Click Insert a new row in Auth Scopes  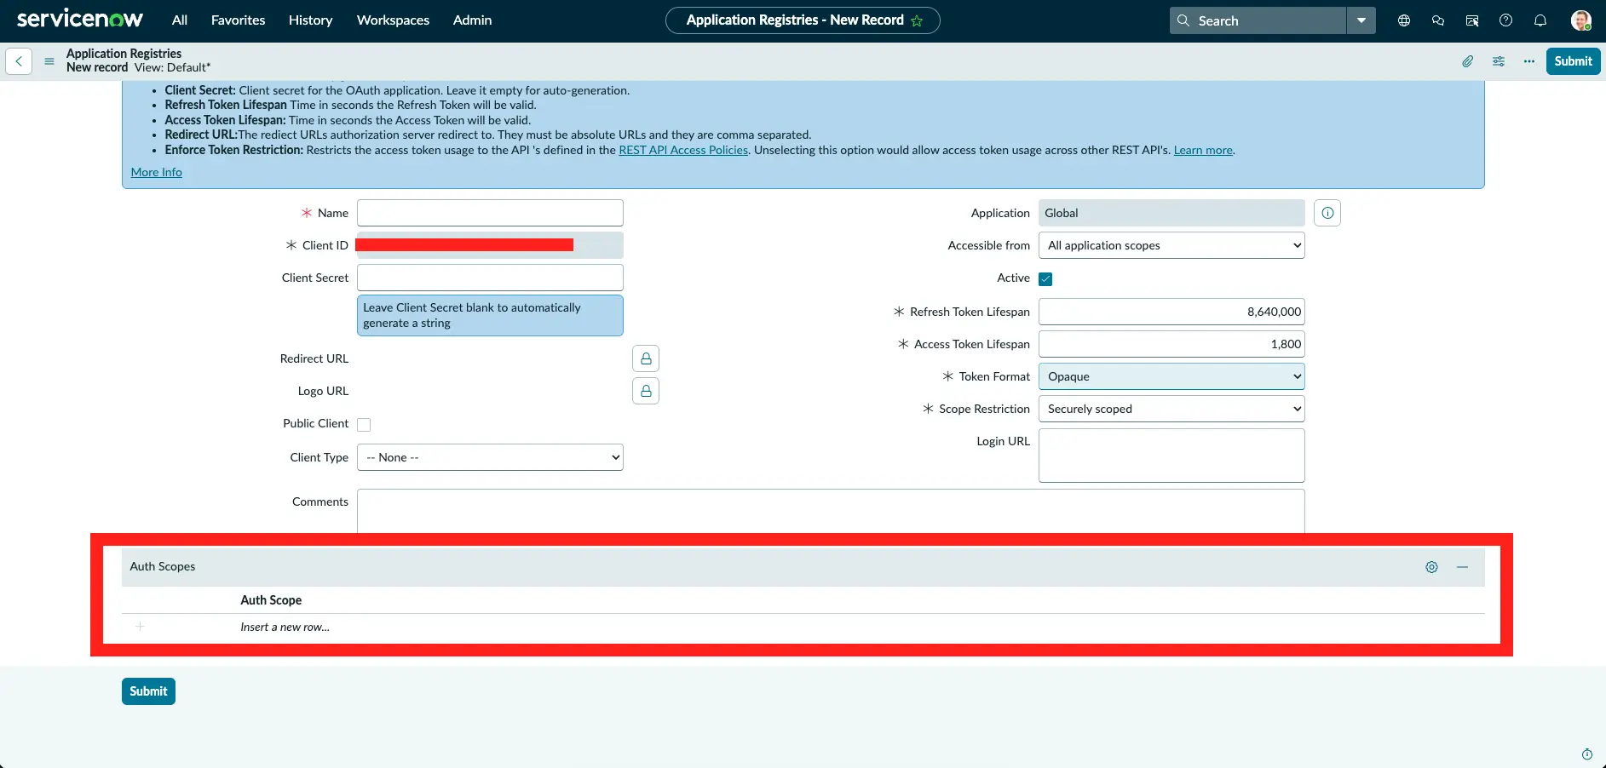click(285, 627)
